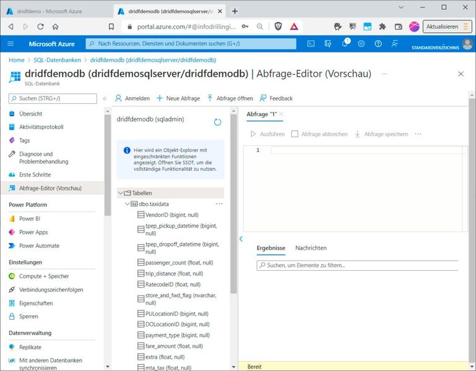Open a new browser tab with plus
476x371 pixels.
(235, 11)
